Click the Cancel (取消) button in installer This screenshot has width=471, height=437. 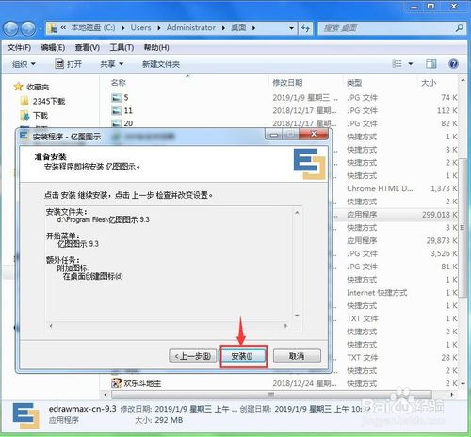pyautogui.click(x=297, y=356)
